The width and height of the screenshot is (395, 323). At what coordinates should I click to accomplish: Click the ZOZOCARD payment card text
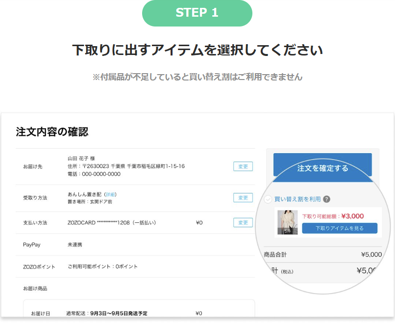(111, 223)
